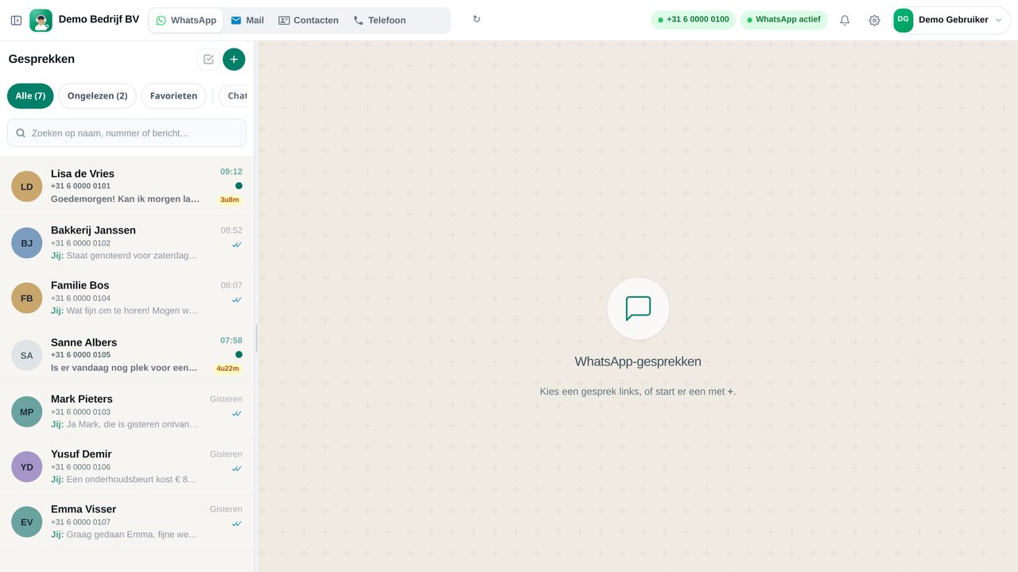This screenshot has height=572, width=1018.
Task: Go to the Telefoon tab
Action: point(379,21)
